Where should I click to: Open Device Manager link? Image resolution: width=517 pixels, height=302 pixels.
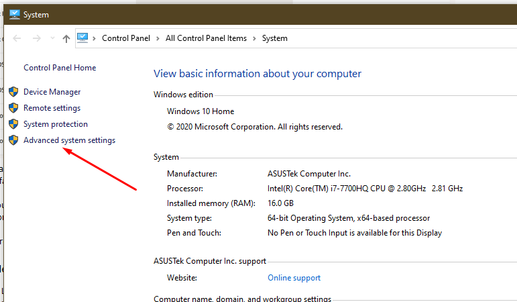click(x=52, y=92)
